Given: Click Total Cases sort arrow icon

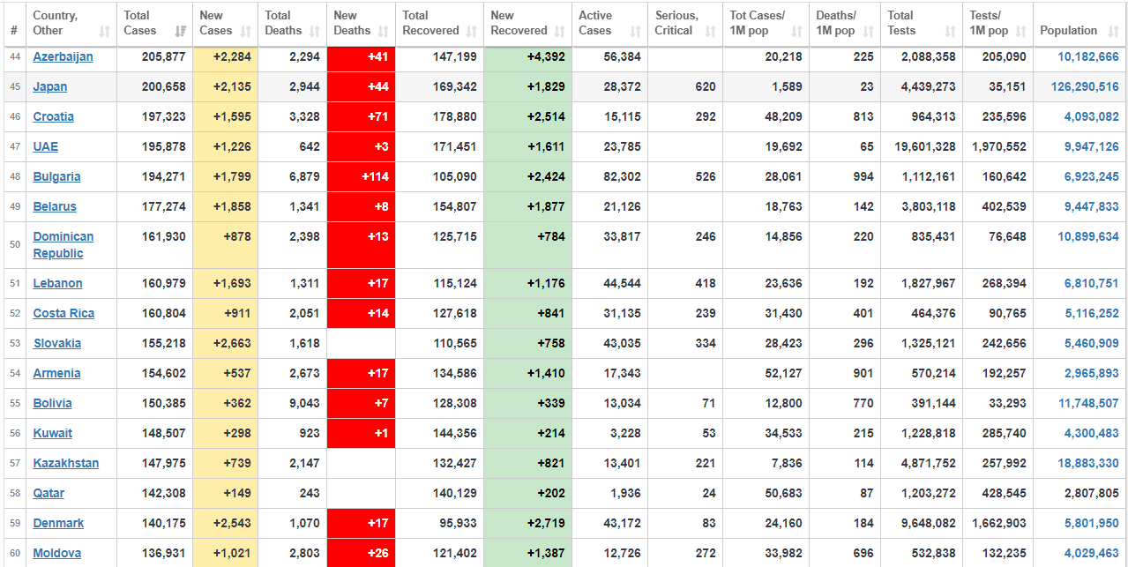Looking at the screenshot, I should [181, 31].
